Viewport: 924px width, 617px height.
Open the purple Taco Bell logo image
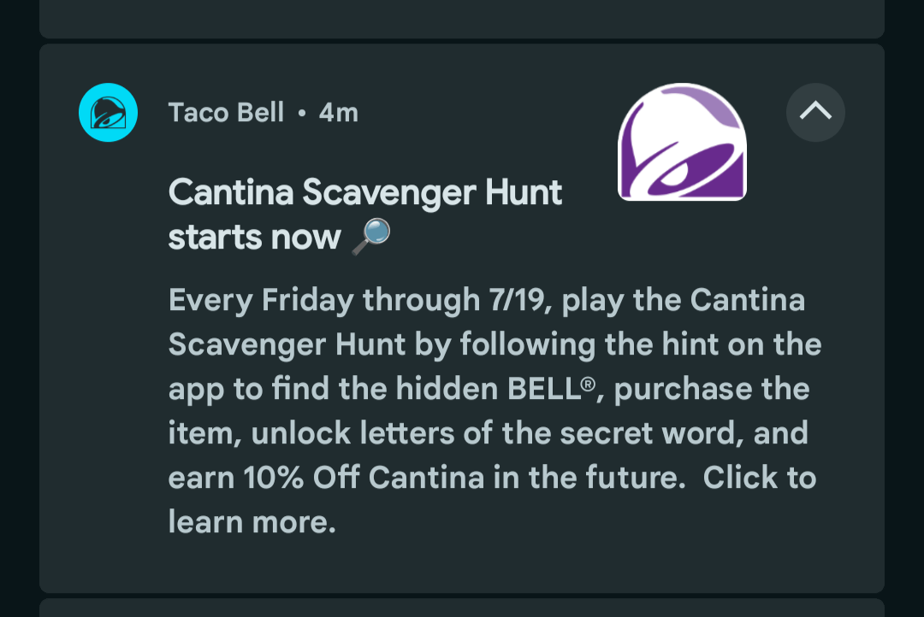point(682,142)
